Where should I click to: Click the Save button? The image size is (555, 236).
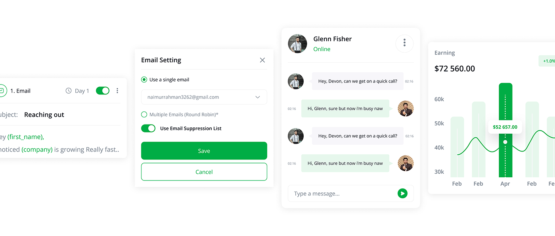point(204,151)
